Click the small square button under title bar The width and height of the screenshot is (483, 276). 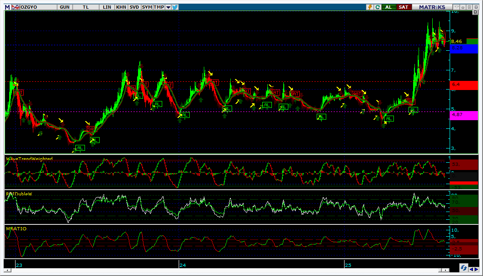pyautogui.click(x=475, y=12)
